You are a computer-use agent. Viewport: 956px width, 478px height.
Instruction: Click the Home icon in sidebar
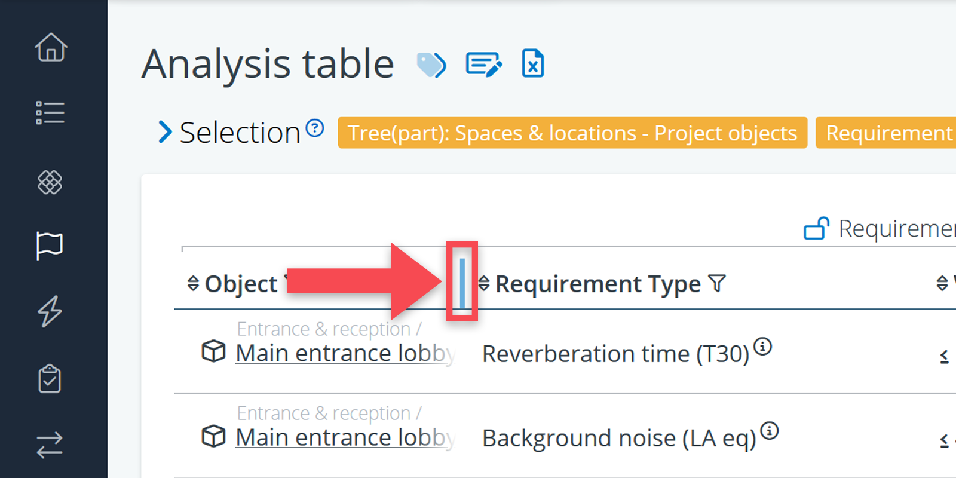[51, 48]
